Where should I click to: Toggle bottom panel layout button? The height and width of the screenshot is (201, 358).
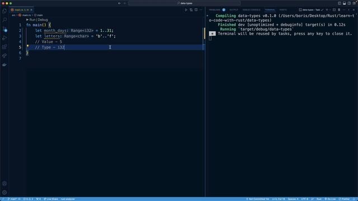tap(345, 3)
